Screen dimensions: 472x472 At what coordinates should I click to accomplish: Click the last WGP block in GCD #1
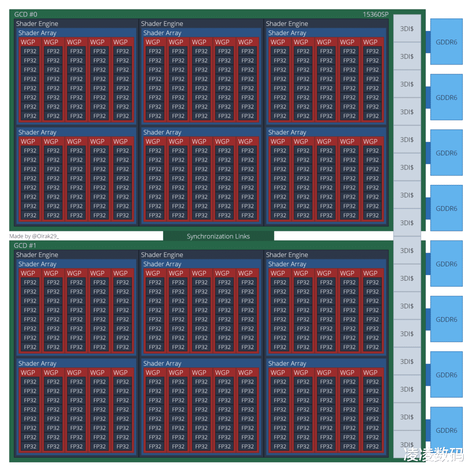click(x=372, y=372)
